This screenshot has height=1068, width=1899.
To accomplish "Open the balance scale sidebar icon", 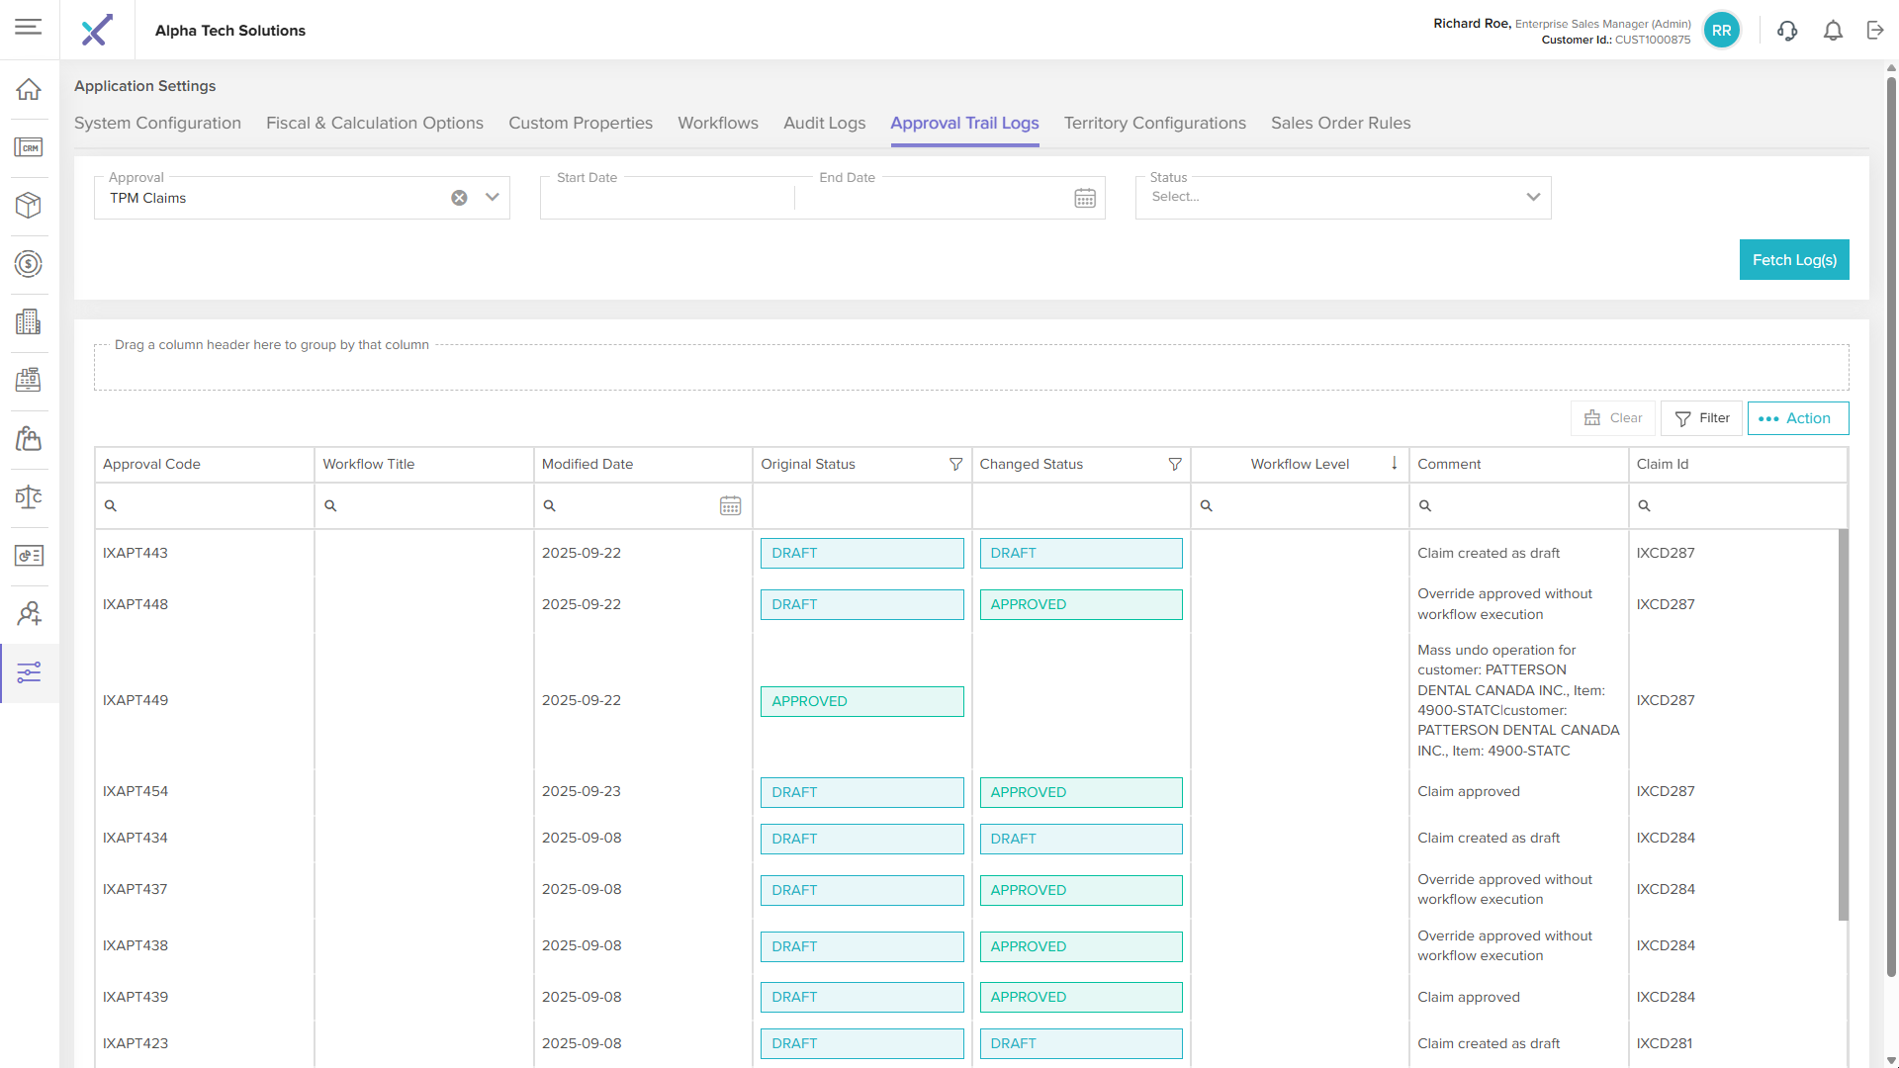I will click(x=29, y=496).
